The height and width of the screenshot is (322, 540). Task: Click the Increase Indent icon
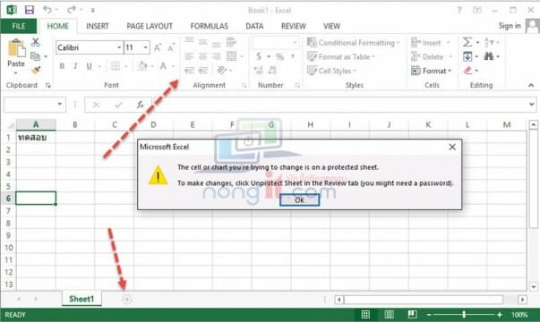click(203, 71)
